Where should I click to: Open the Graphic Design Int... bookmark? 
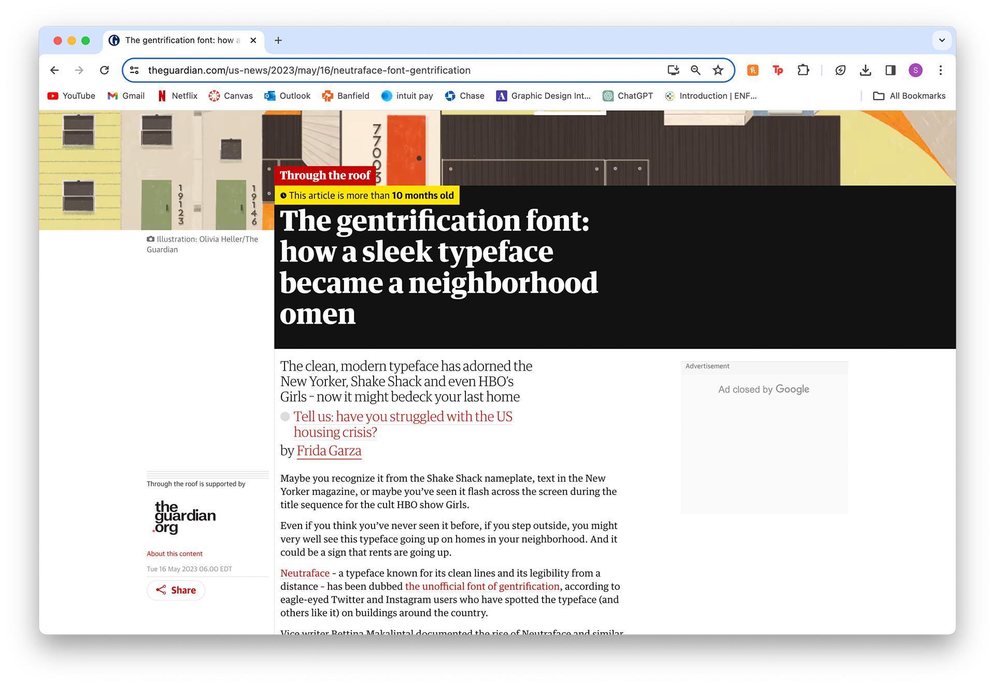pos(544,96)
